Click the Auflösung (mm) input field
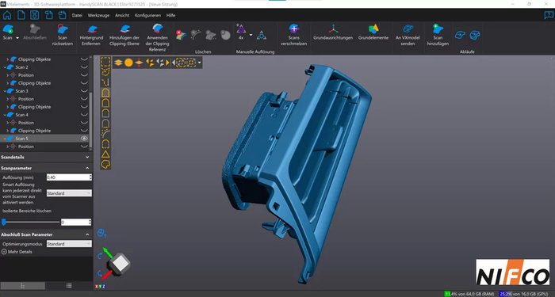 (x=69, y=177)
